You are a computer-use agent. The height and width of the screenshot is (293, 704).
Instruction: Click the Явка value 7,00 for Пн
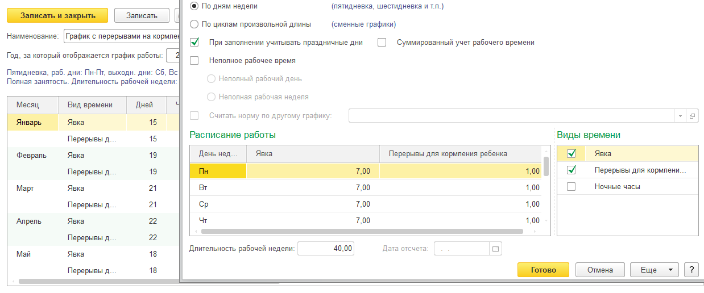(x=362, y=171)
